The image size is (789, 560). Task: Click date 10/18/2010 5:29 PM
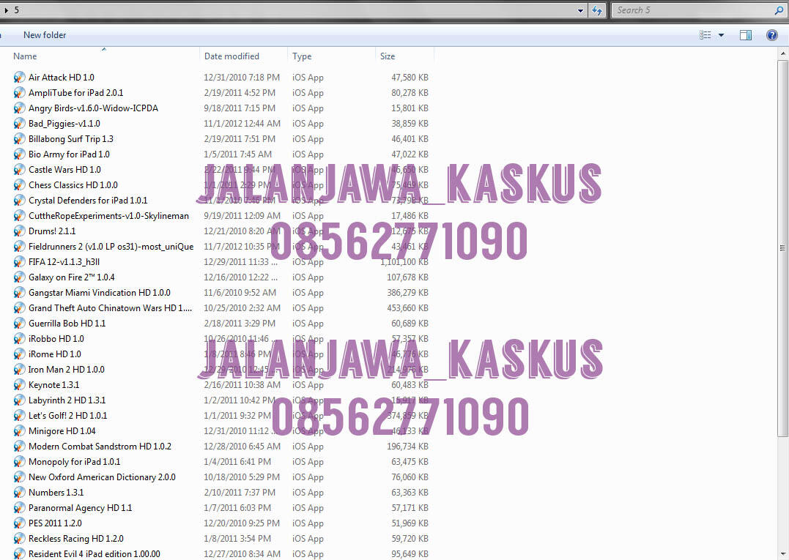coord(242,477)
